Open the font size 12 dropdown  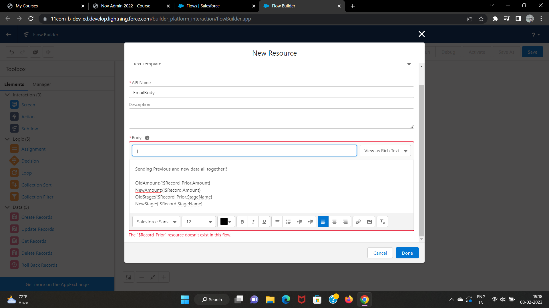199,222
